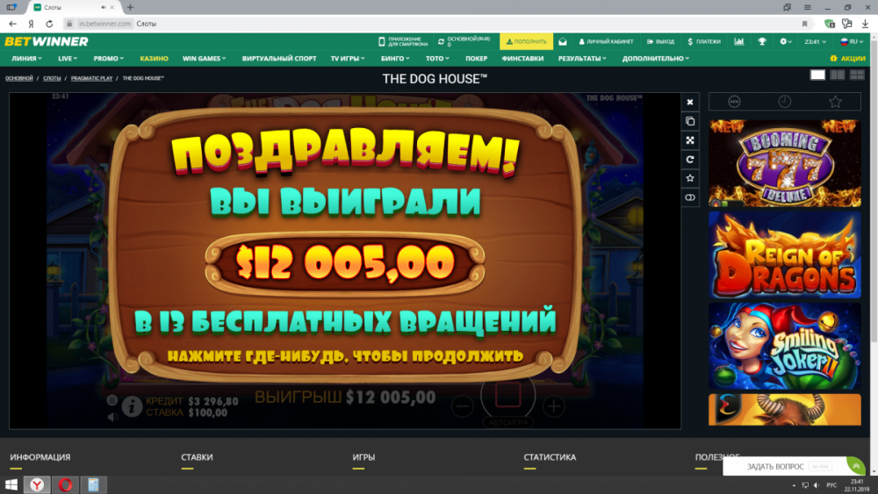Click the yellow Пополнить deposit button
The height and width of the screenshot is (494, 878).
click(526, 41)
